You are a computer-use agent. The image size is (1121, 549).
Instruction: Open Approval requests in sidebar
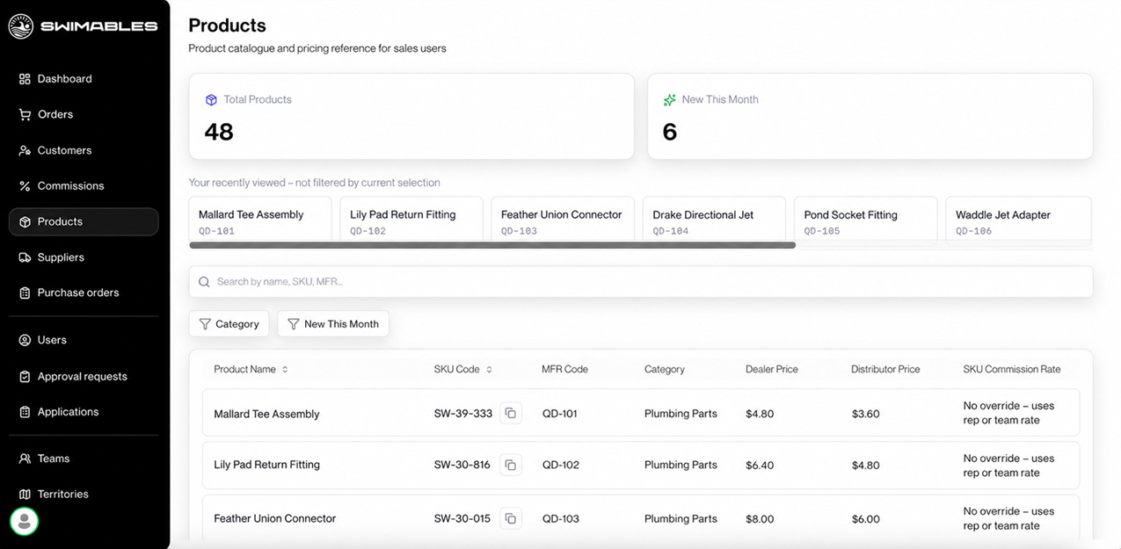coord(84,376)
